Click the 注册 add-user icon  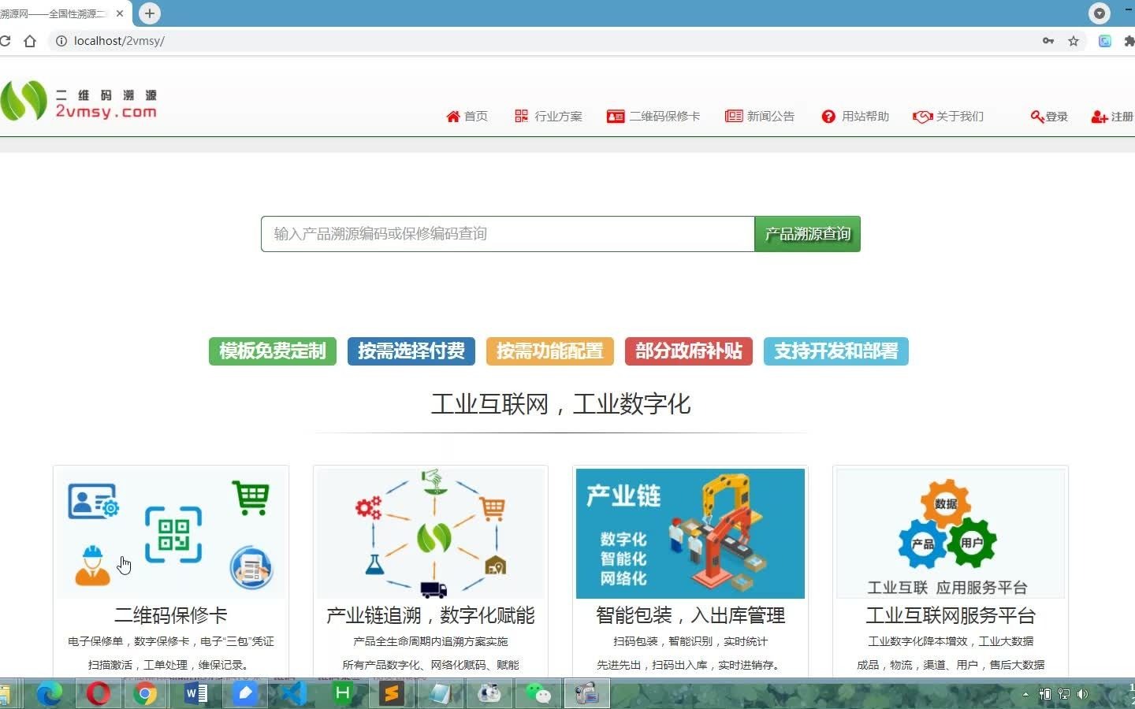(1099, 117)
